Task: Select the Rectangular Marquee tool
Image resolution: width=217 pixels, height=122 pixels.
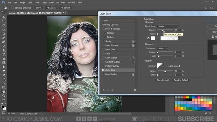Action: coord(4,21)
